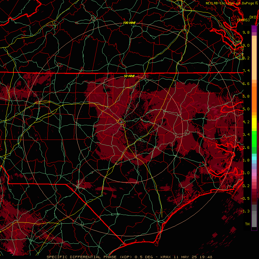This screenshot has height=259, width=259.
Task: Click the 6.6 value on the color scale
Action: (246, 83)
